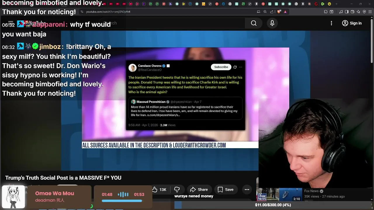
Task: Click the site settings icon left of URL
Action: (82, 12)
